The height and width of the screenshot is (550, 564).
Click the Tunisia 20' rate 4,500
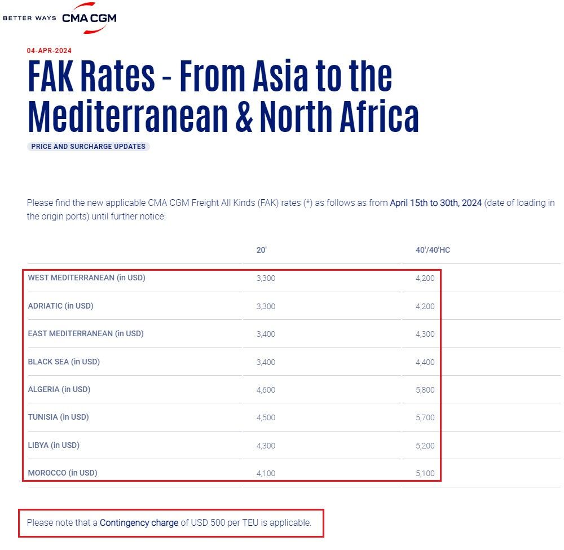click(x=266, y=417)
